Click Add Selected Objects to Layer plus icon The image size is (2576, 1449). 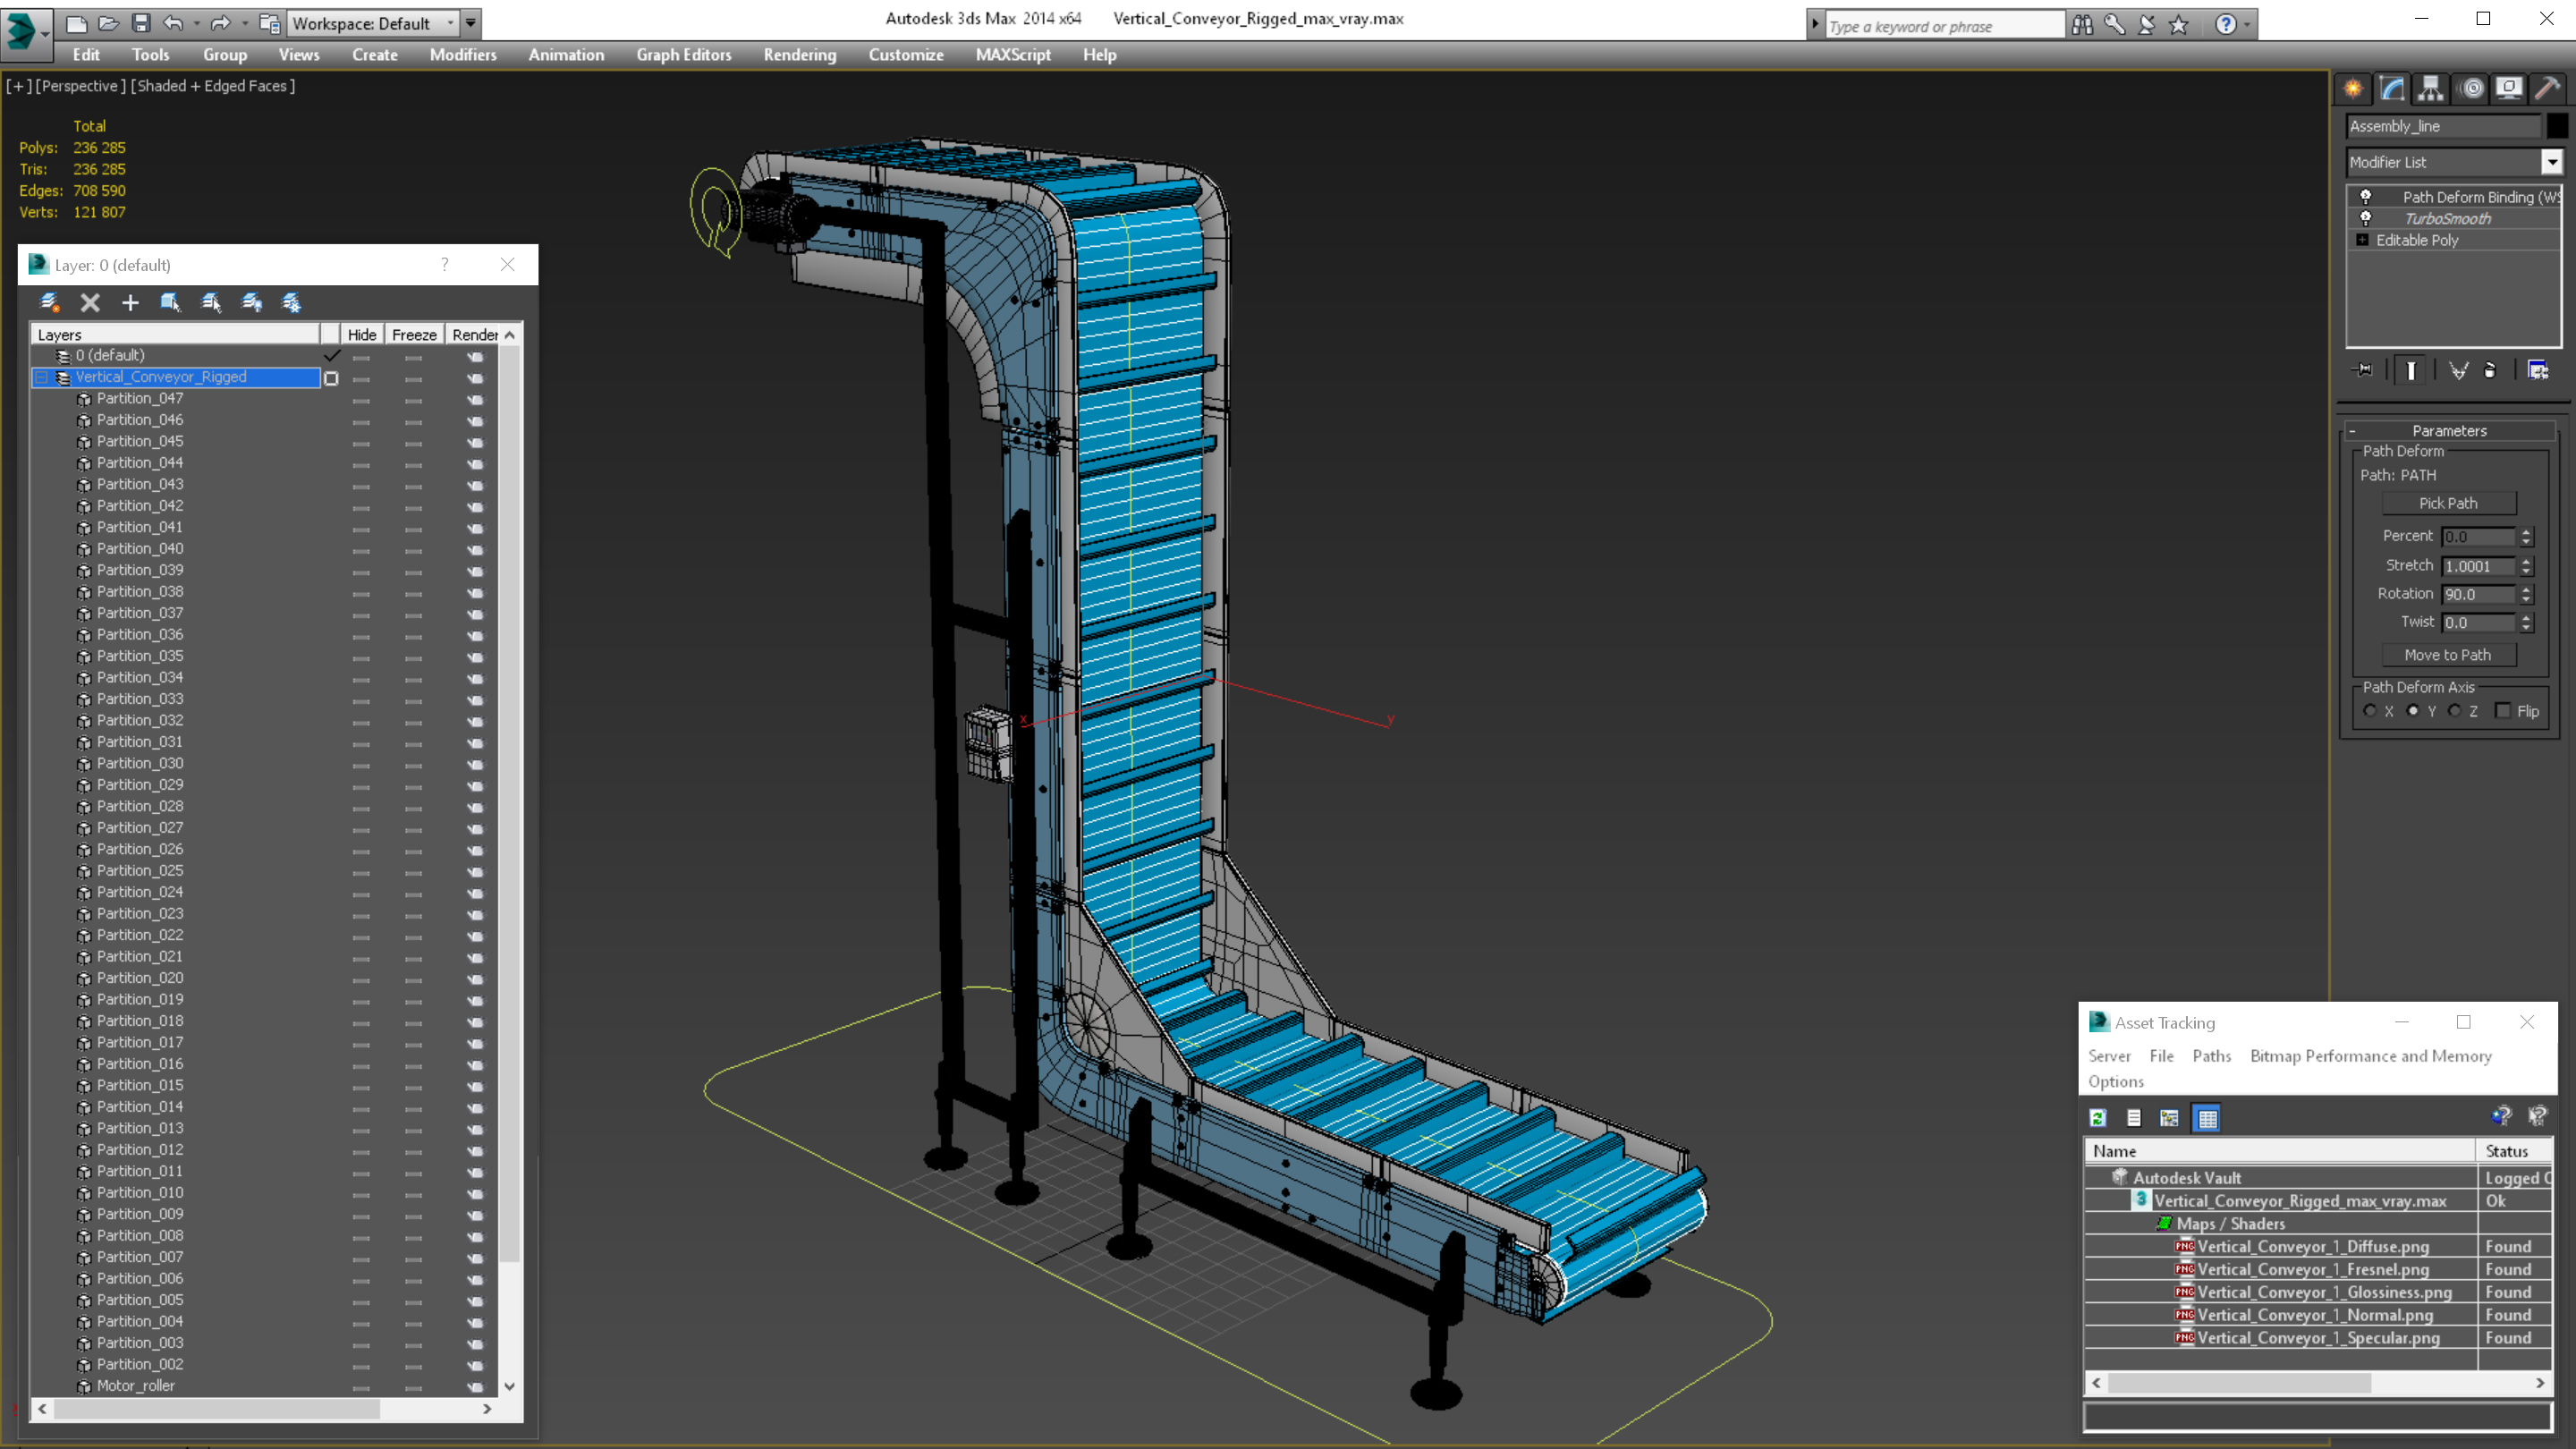[x=130, y=302]
